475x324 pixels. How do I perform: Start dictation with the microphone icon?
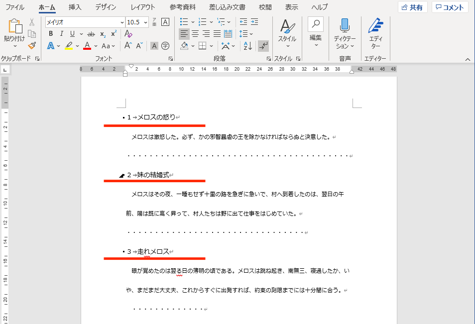coord(345,25)
